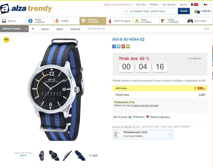Send product by email icon

[x=128, y=46]
